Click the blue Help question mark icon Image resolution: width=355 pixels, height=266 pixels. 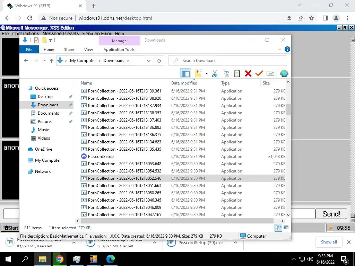click(x=287, y=49)
